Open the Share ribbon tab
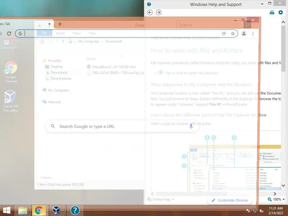Screen dimensions: 288x216 click(76, 33)
